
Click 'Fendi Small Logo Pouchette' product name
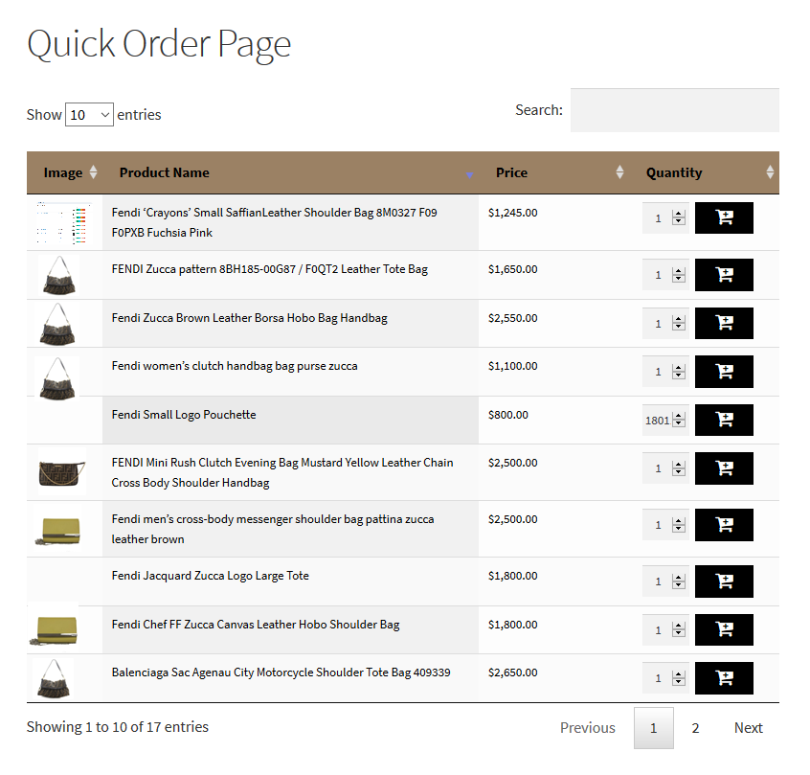coord(184,415)
